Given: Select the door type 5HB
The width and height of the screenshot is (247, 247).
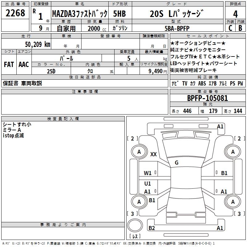Looking at the screenshot, I should (x=119, y=14).
